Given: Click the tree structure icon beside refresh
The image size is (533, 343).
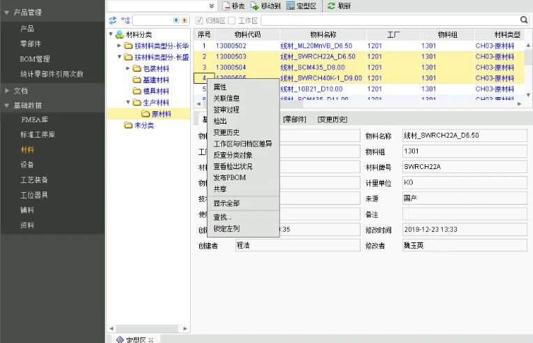Looking at the screenshot, I should coord(125,20).
